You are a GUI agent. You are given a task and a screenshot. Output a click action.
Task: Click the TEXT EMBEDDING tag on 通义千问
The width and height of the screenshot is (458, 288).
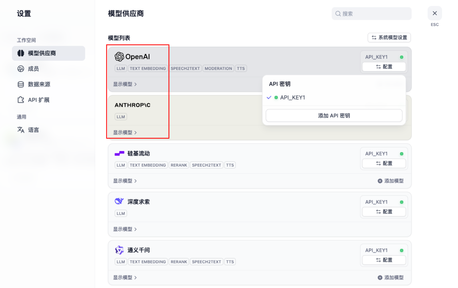pos(148,262)
